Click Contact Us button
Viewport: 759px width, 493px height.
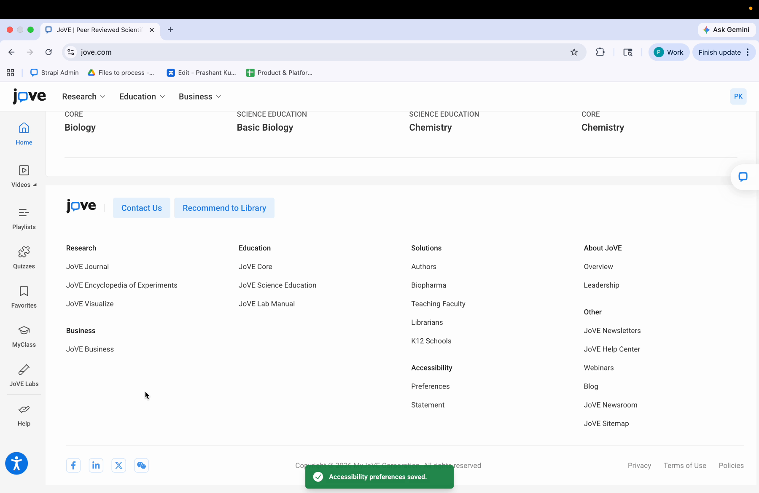point(142,208)
